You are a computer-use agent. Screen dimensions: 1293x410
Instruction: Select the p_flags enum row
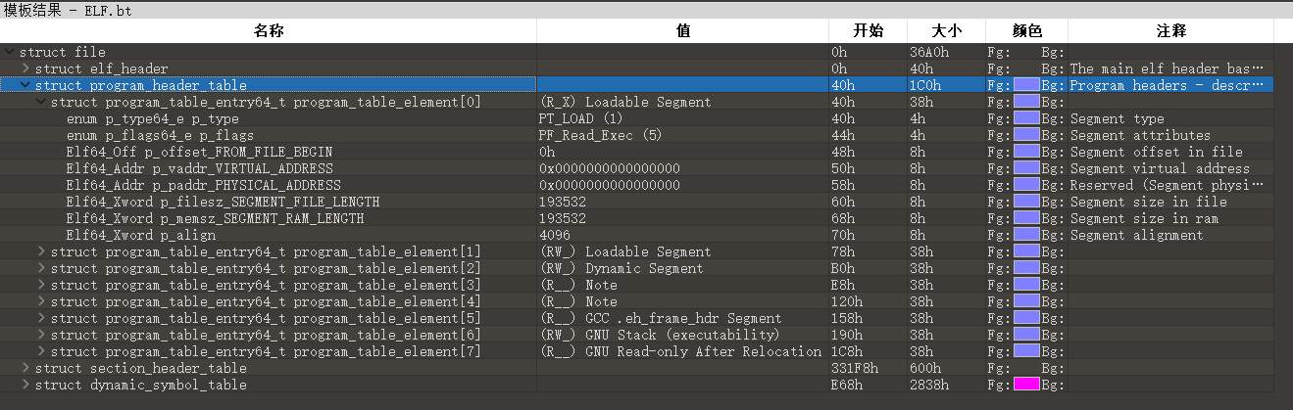pyautogui.click(x=637, y=135)
